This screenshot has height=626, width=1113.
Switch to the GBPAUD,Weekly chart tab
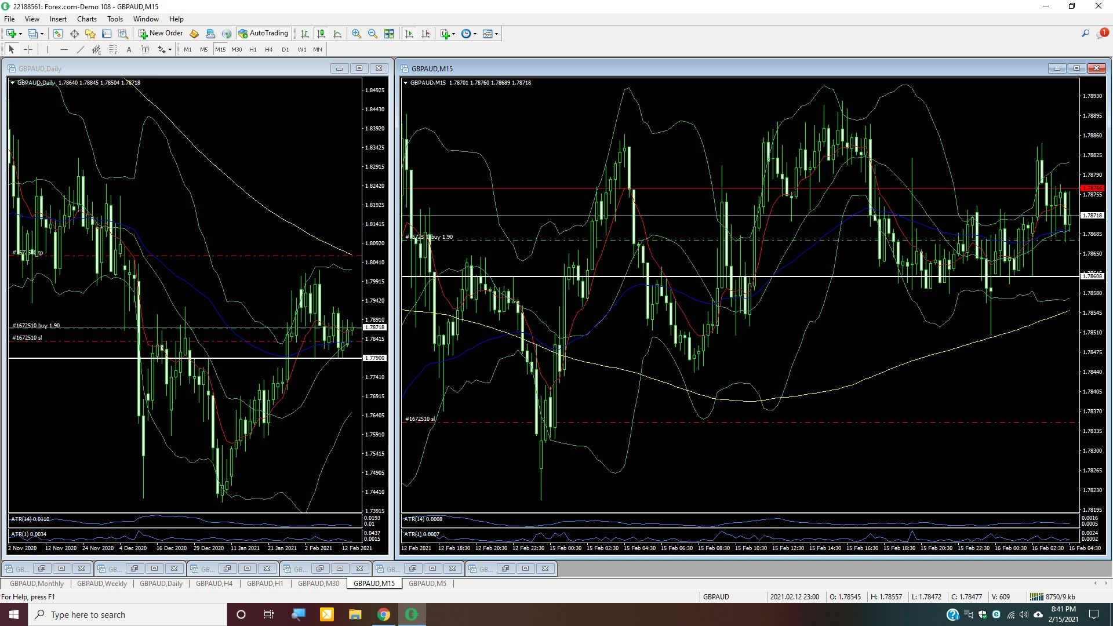102,584
